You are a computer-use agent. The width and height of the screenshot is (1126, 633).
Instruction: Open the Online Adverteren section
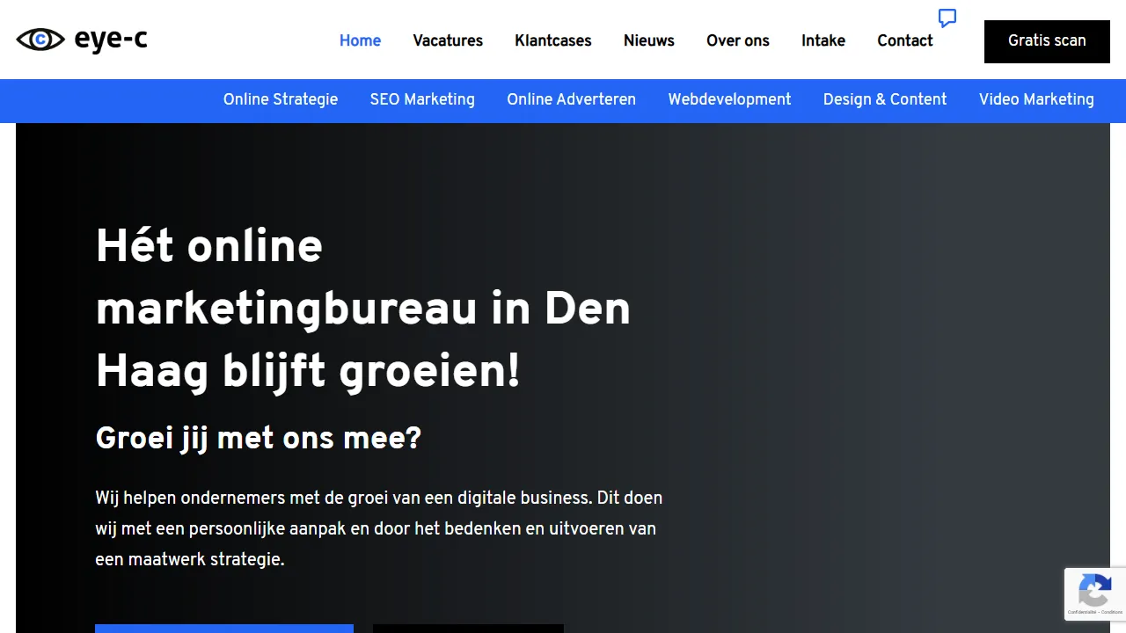tap(571, 99)
